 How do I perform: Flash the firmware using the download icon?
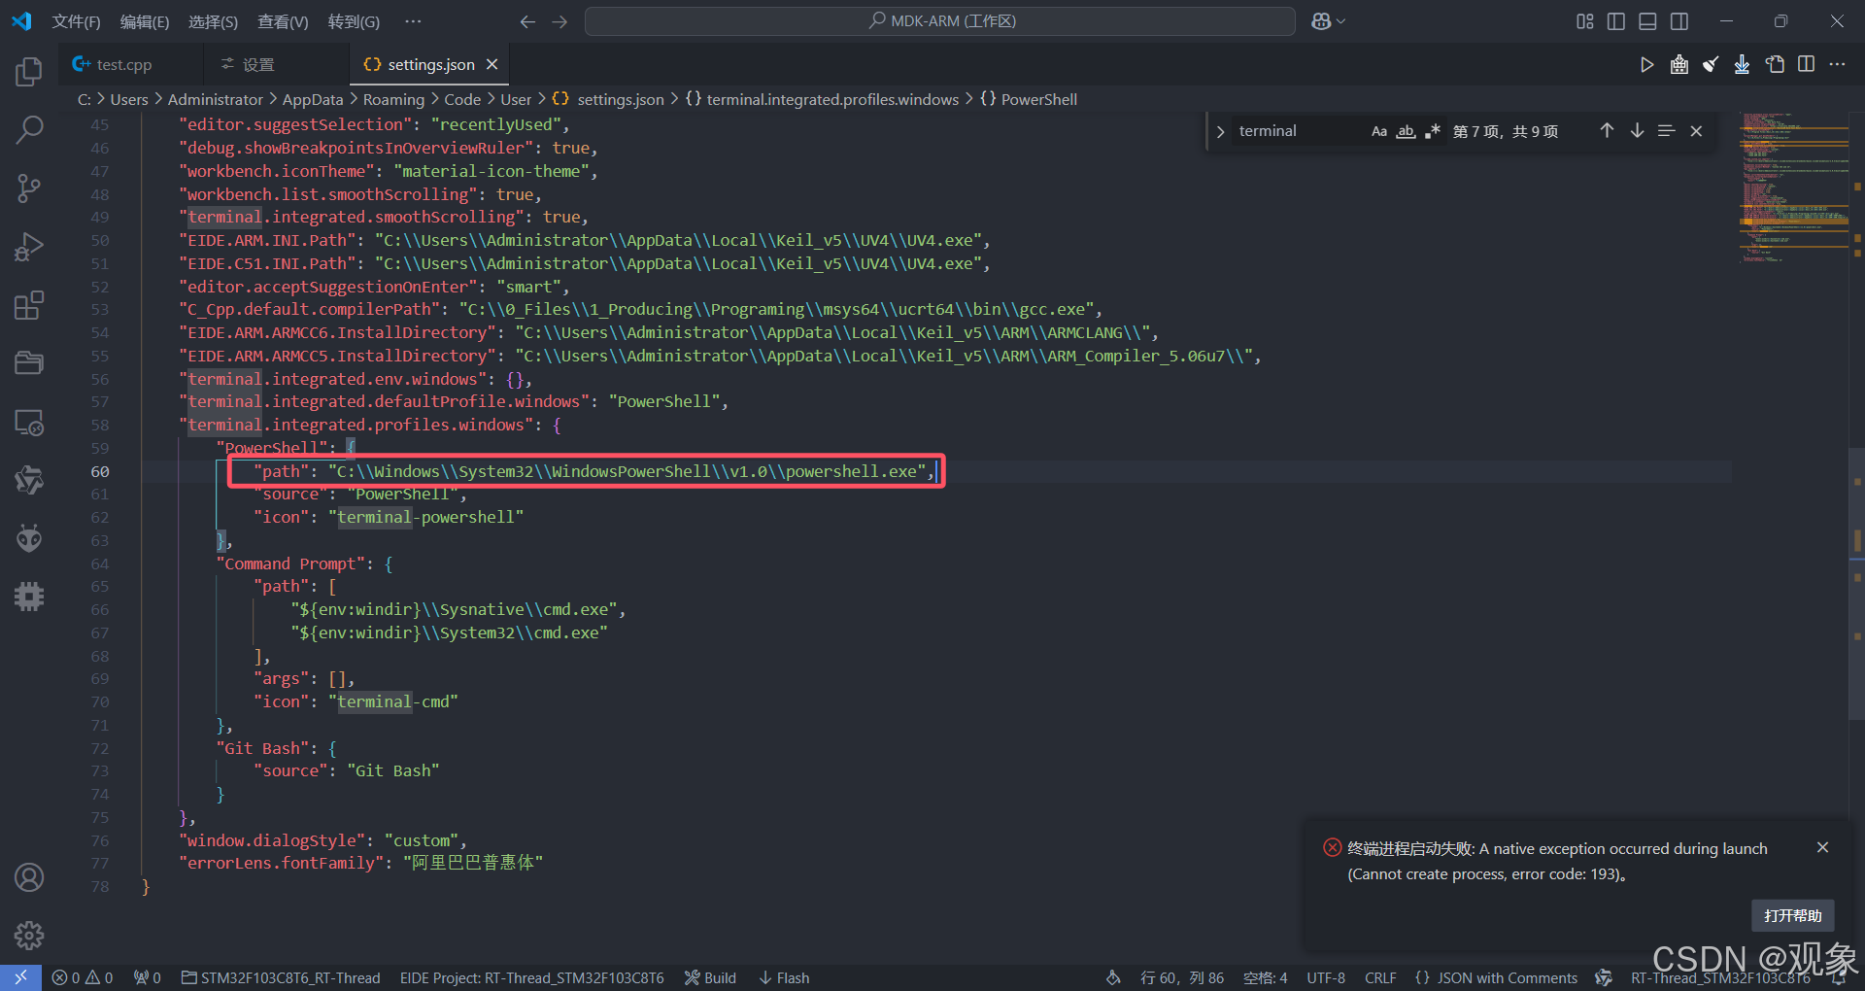(x=1742, y=64)
